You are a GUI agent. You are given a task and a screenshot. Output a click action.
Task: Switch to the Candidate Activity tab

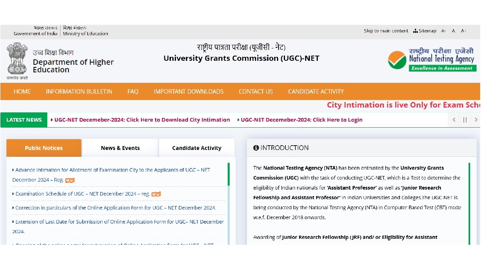point(196,148)
